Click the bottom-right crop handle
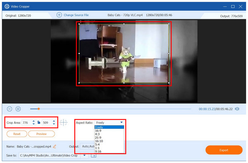 (169, 83)
